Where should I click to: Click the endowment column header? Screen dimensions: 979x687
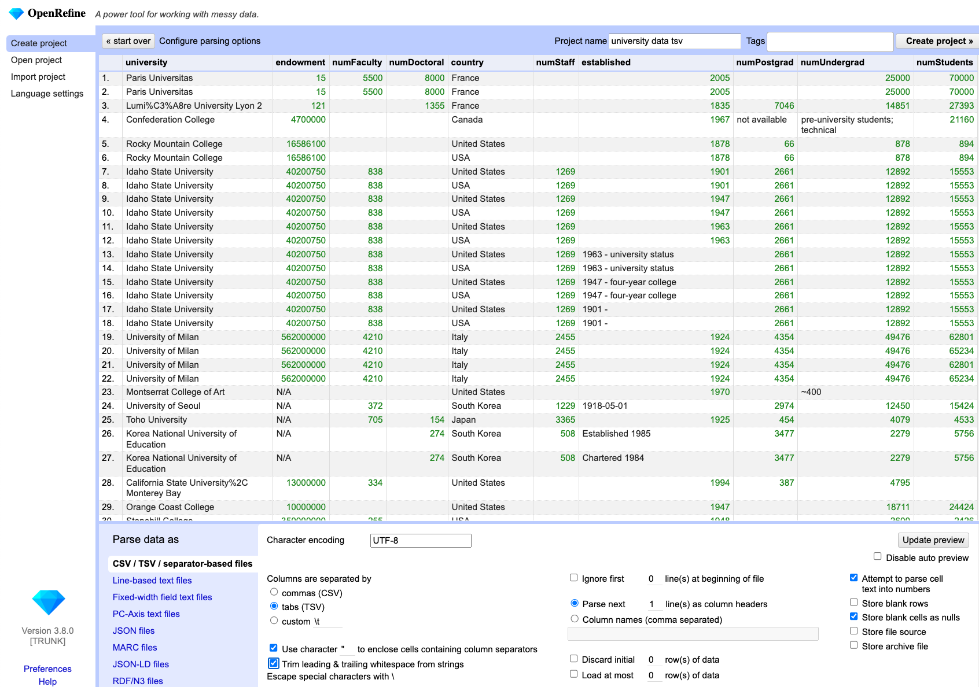pyautogui.click(x=300, y=62)
